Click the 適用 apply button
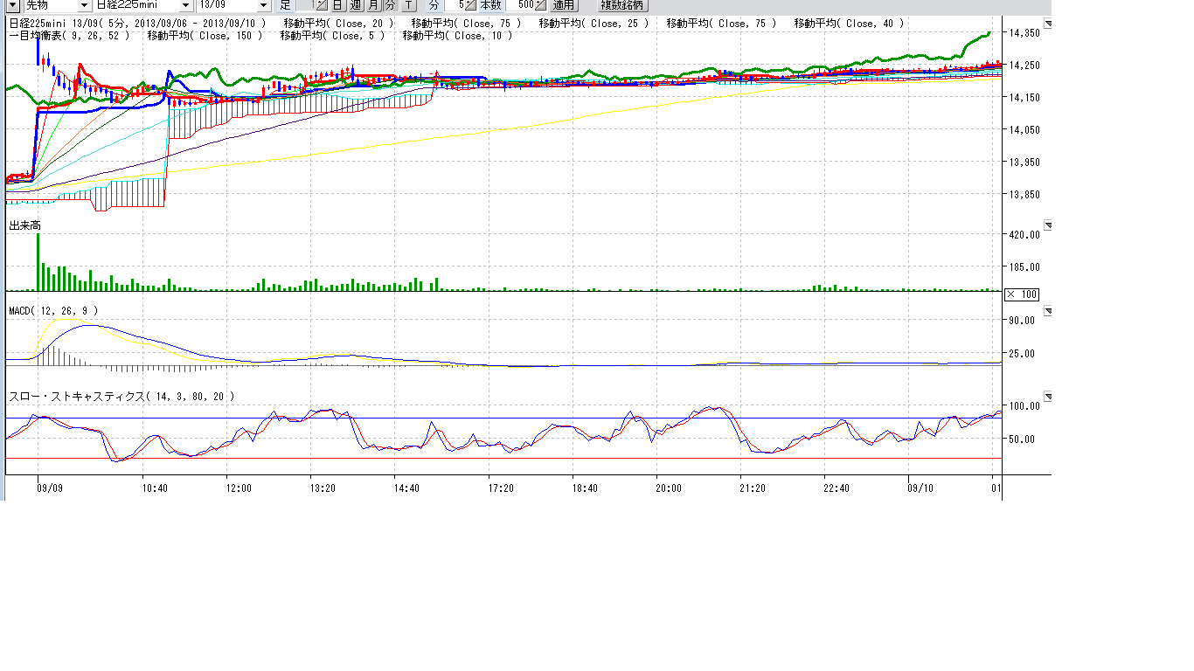This screenshot has height=671, width=1194. coord(564,5)
